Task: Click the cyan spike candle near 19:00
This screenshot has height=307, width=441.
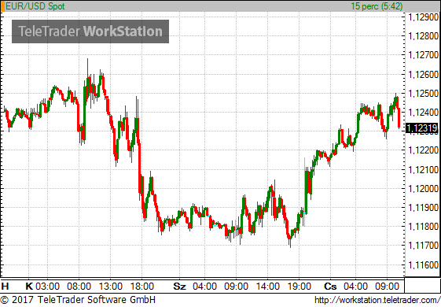Action: (304, 192)
